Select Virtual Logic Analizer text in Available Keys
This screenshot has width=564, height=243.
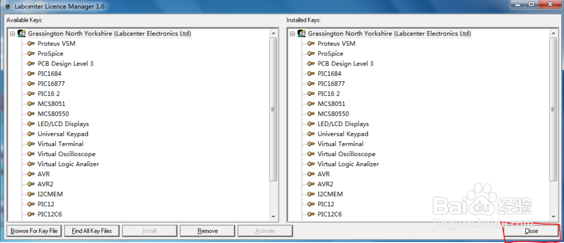click(68, 164)
